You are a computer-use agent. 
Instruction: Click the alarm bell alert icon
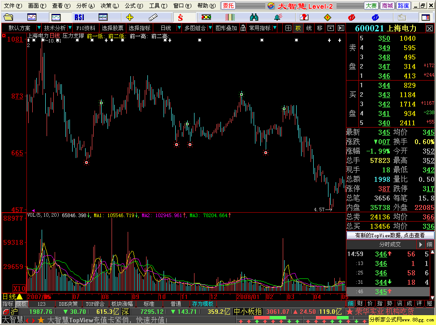pos(278,17)
